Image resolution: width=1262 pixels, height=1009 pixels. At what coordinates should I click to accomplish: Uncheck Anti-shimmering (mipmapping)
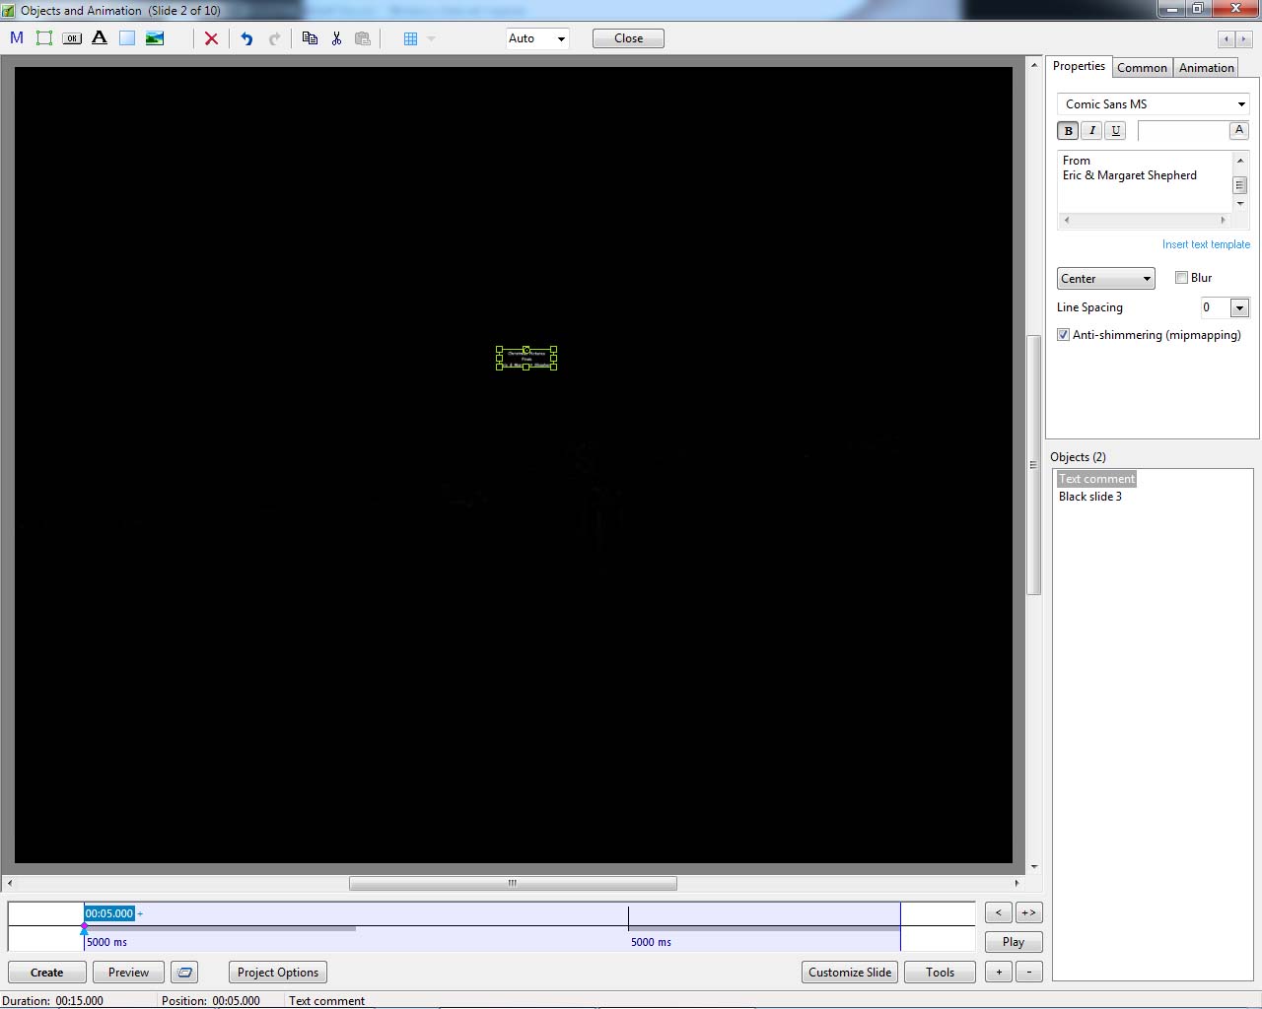click(x=1063, y=335)
